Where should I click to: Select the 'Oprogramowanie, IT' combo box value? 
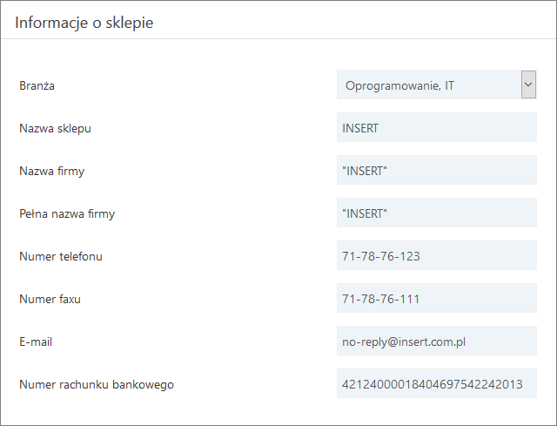pos(428,85)
